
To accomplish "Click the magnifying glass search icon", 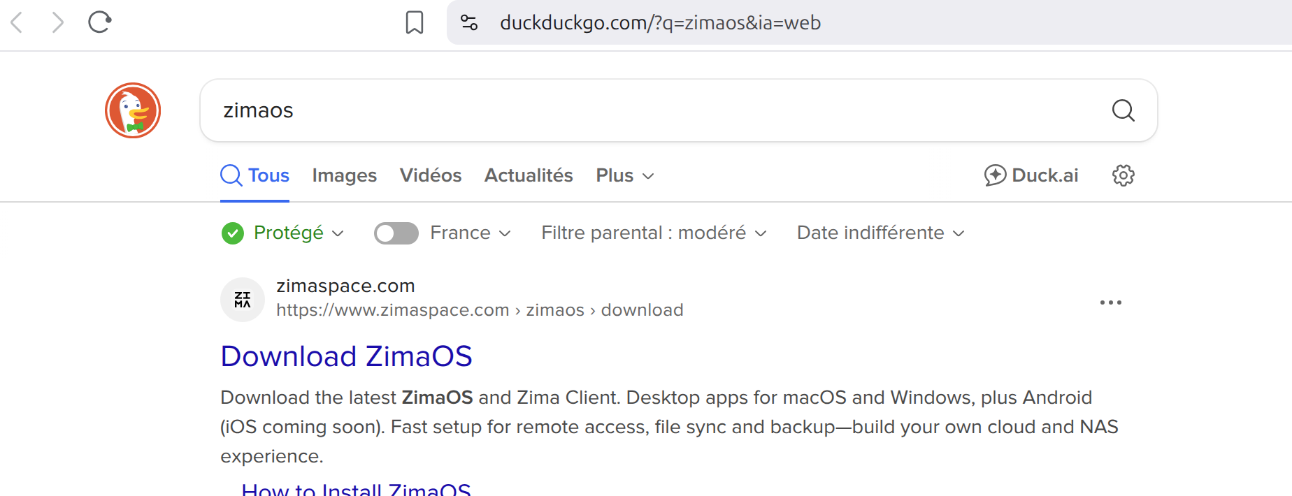I will coord(1123,110).
